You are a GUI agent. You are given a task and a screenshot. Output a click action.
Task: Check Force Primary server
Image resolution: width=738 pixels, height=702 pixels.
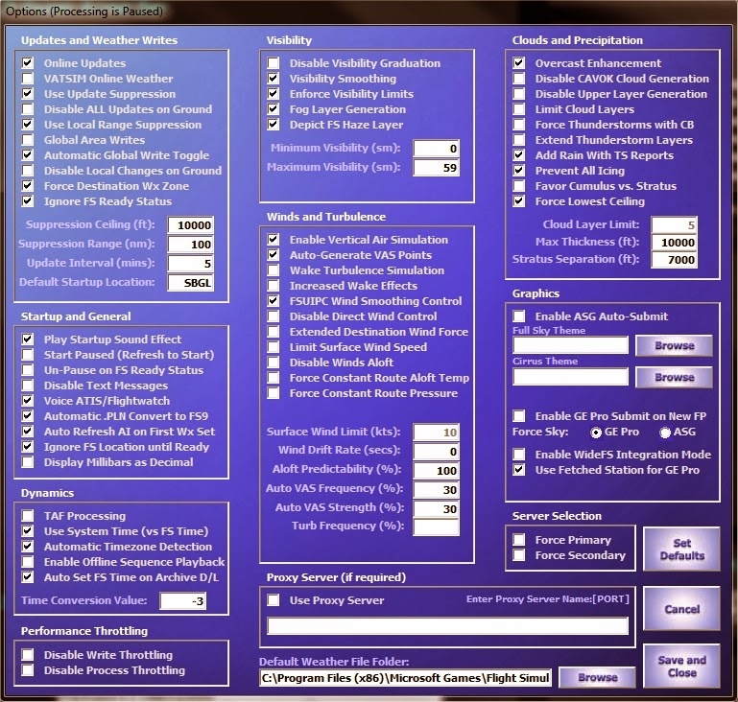[518, 540]
